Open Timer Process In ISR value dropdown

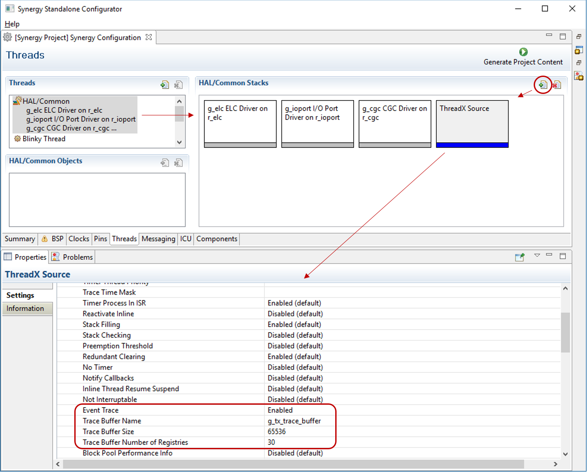pyautogui.click(x=412, y=303)
